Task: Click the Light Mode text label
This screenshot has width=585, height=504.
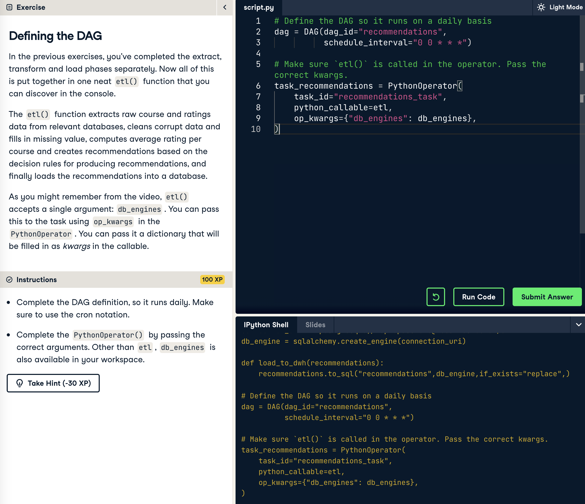Action: [566, 7]
